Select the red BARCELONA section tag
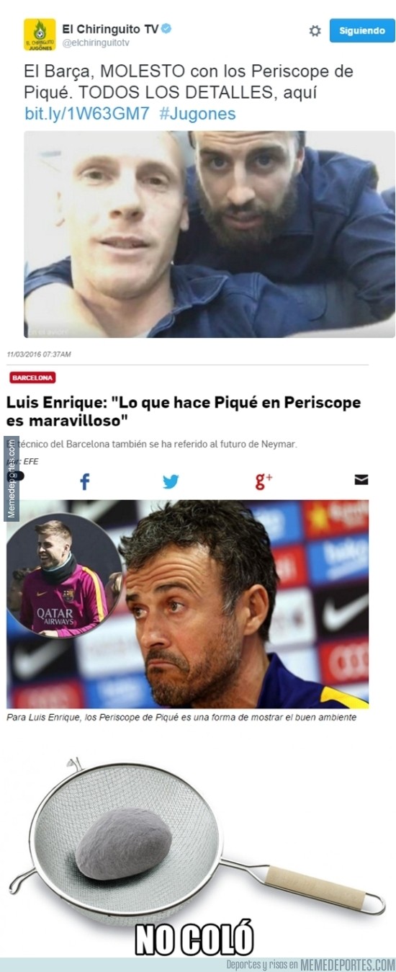Image resolution: width=396 pixels, height=972 pixels. (x=33, y=378)
